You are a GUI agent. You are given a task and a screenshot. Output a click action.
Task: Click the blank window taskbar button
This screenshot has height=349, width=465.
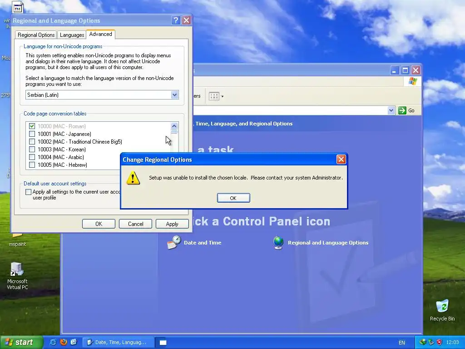coord(163,343)
